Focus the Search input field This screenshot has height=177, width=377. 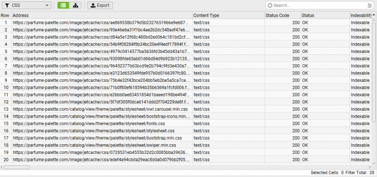point(319,5)
